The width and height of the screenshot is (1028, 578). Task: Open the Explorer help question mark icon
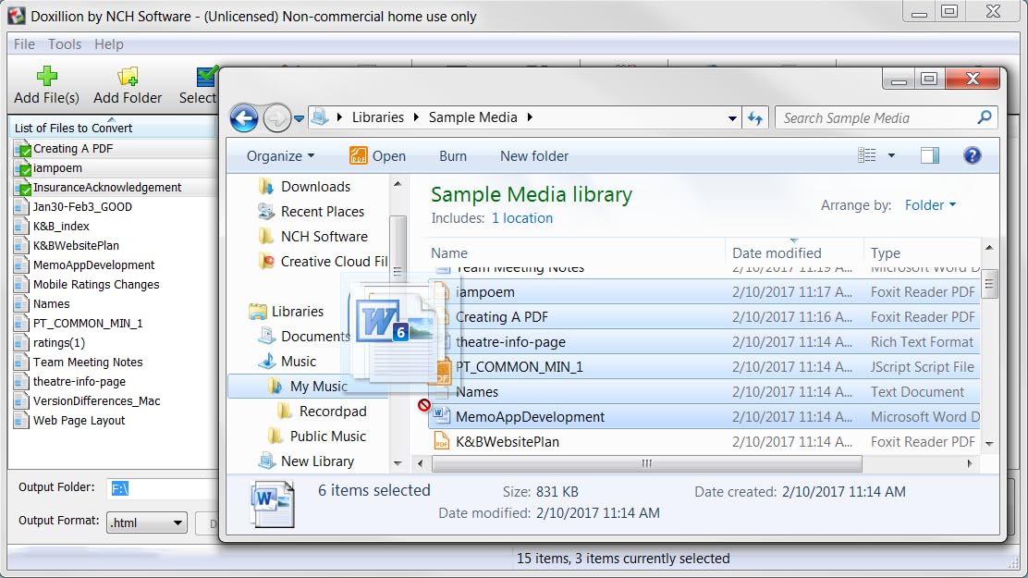point(972,155)
